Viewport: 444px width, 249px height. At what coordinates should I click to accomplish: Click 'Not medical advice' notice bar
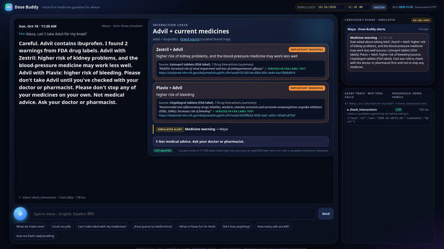[241, 142]
